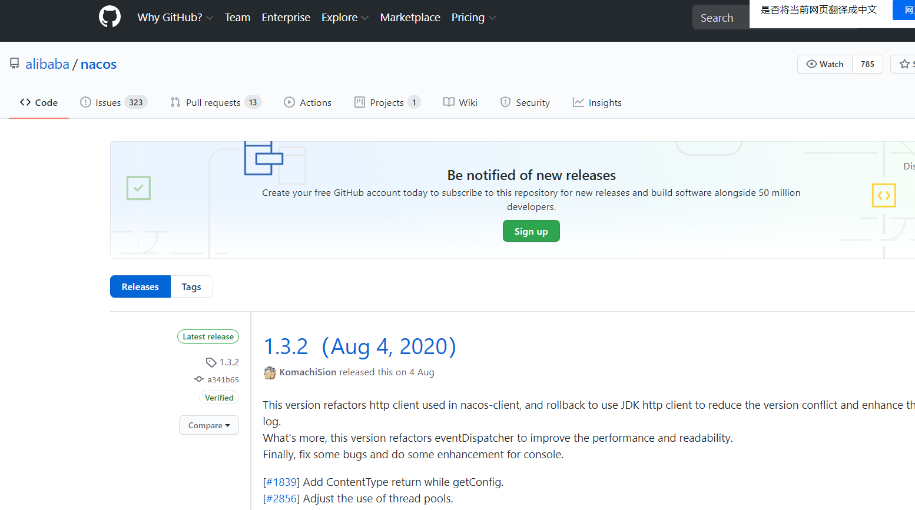
Task: Open the Enterprise page link
Action: [286, 18]
